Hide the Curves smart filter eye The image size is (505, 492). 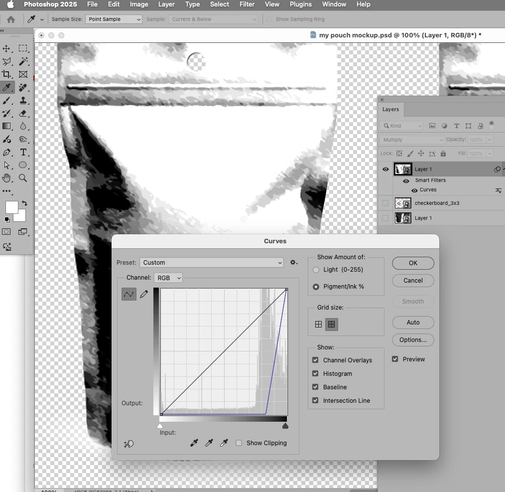pos(414,190)
